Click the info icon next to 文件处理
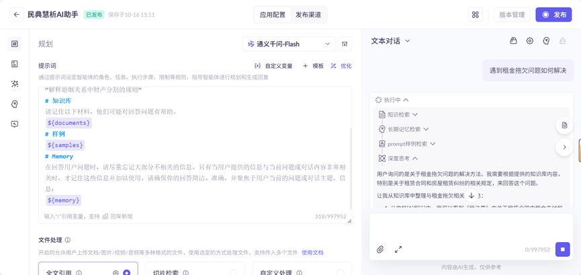The image size is (581, 275). coord(68,240)
